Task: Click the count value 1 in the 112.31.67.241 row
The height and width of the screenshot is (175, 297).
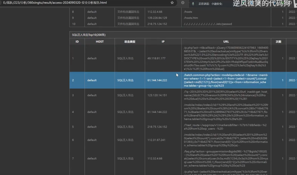Action: point(282,140)
